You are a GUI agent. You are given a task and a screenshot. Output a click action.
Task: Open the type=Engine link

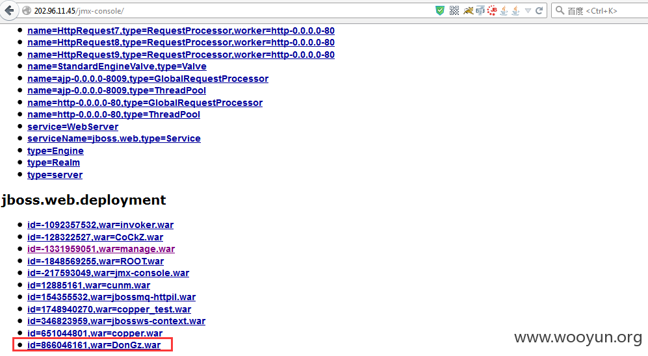click(55, 151)
